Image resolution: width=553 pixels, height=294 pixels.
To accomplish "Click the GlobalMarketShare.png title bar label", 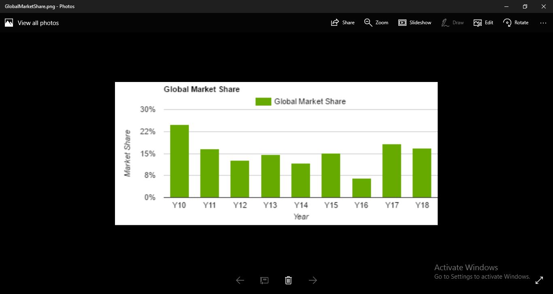I will (x=39, y=6).
